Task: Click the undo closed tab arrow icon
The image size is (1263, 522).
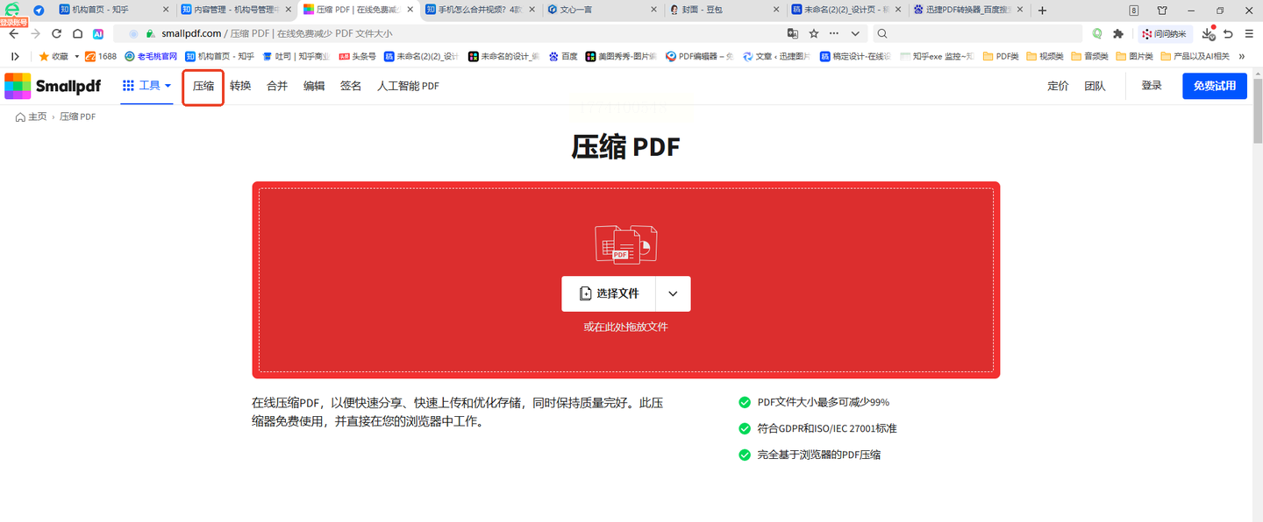Action: click(1228, 33)
